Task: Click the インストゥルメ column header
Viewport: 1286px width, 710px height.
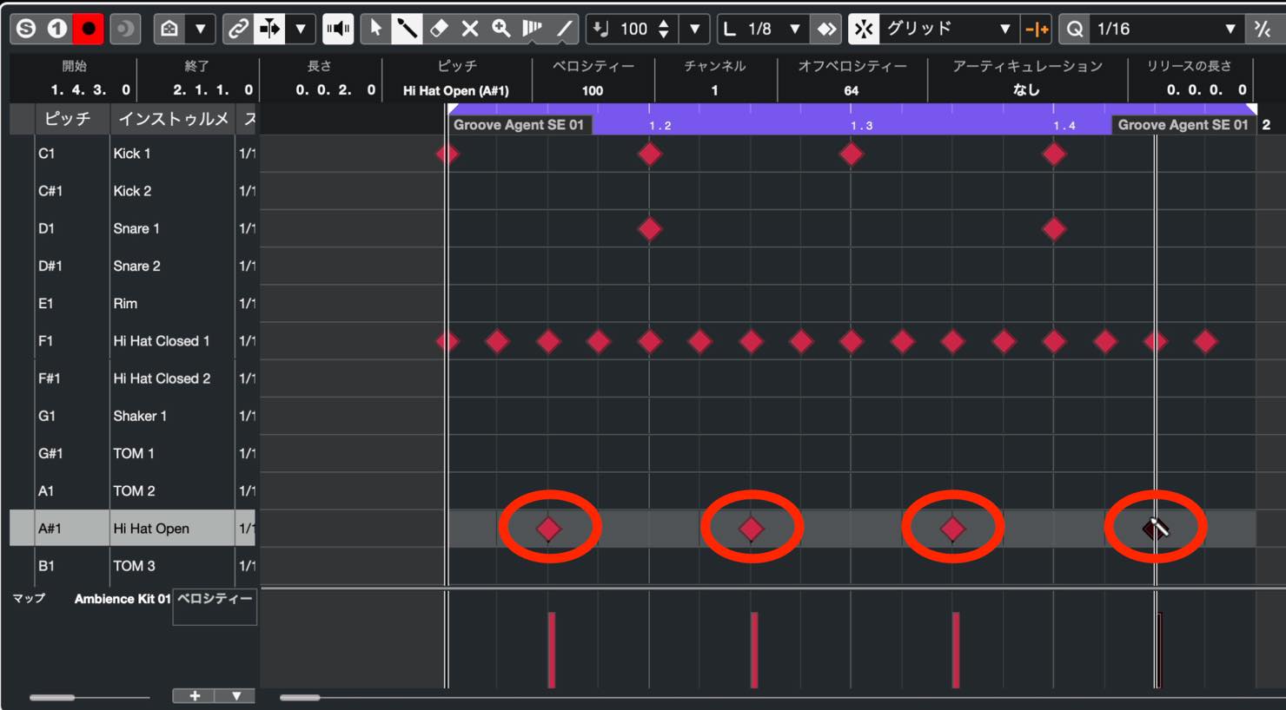Action: [x=173, y=119]
